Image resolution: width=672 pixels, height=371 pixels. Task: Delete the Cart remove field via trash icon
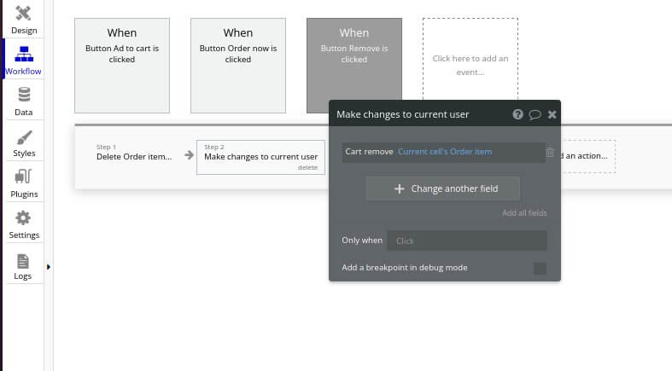[x=550, y=153]
